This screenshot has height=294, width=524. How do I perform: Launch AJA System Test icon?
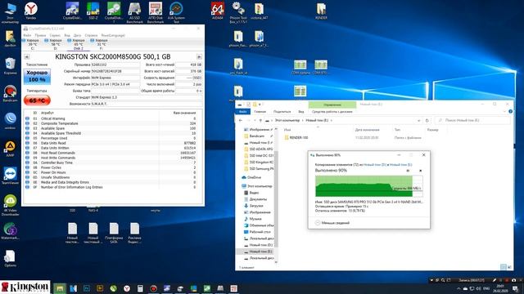(176, 13)
